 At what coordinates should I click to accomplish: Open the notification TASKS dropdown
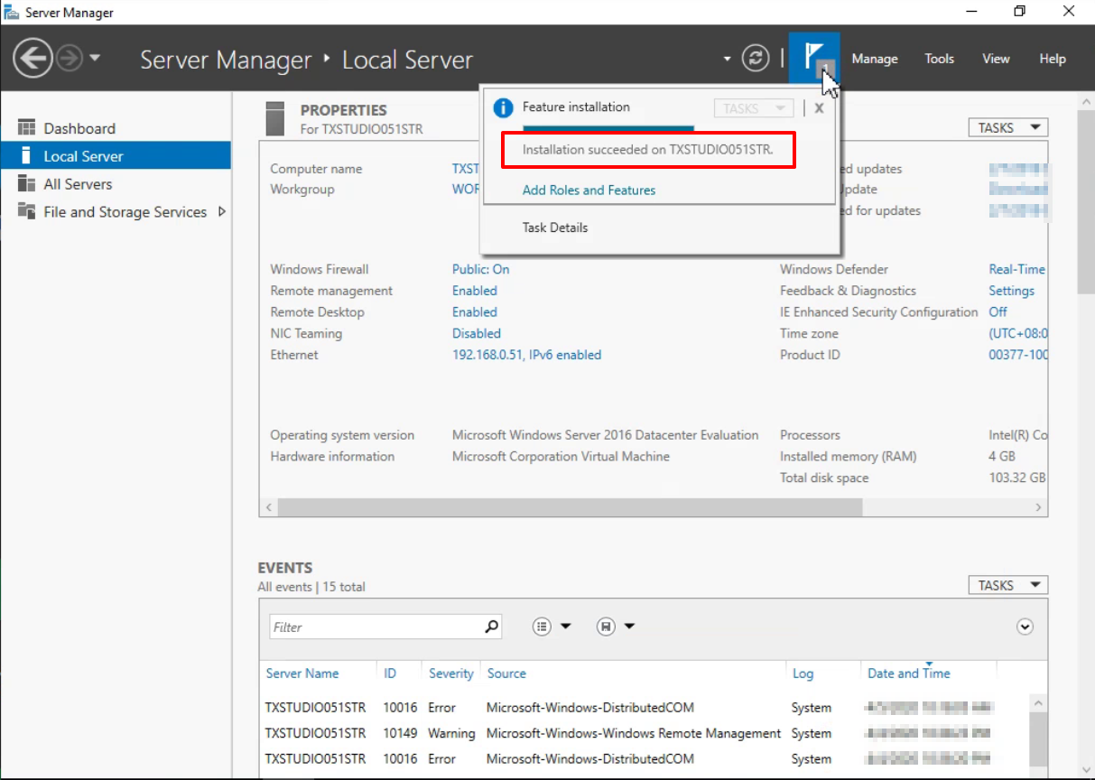coord(754,108)
